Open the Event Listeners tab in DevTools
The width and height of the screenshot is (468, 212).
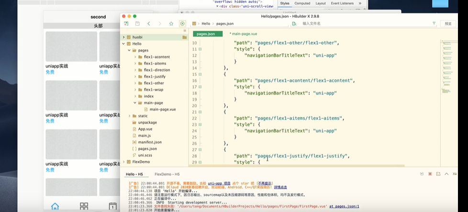(342, 3)
